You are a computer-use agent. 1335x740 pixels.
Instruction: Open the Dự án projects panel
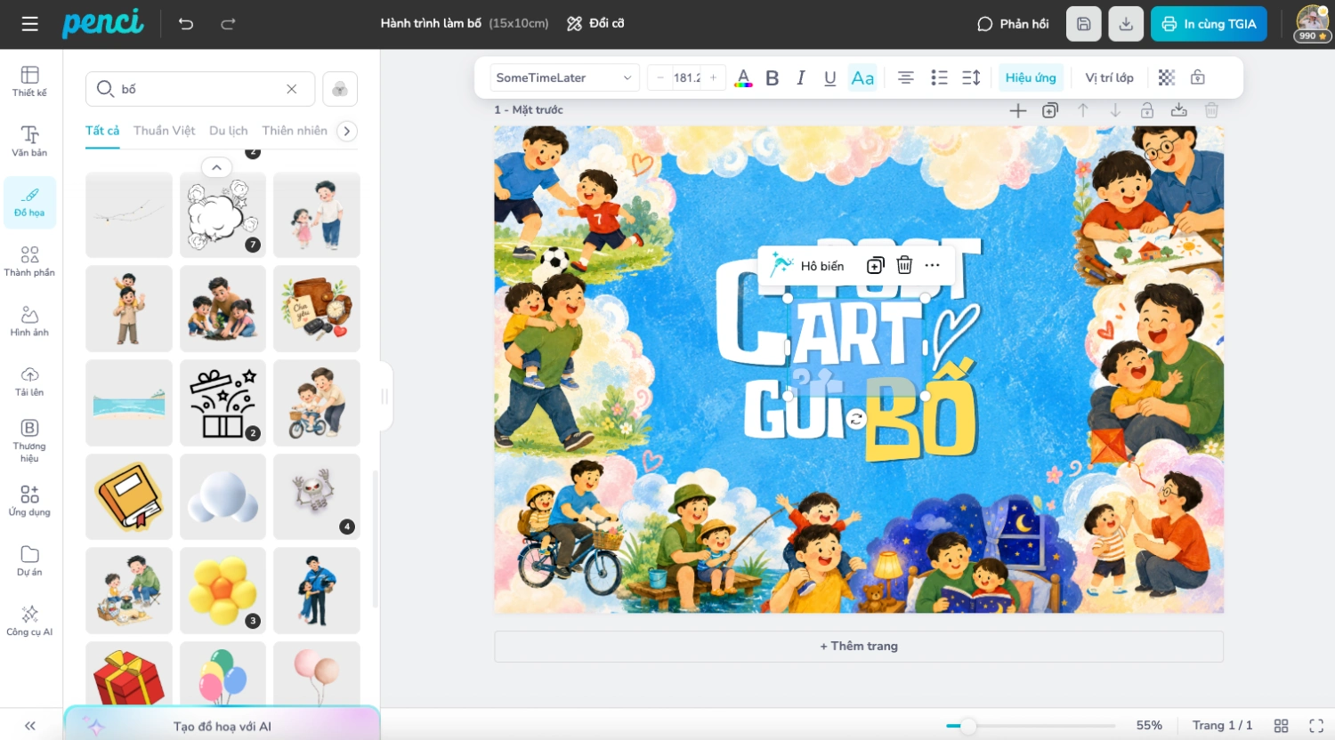(x=29, y=559)
